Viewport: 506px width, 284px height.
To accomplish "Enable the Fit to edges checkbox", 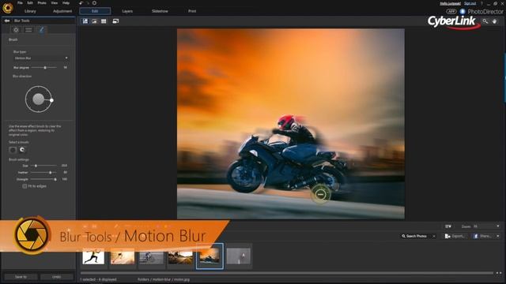I will click(x=25, y=186).
